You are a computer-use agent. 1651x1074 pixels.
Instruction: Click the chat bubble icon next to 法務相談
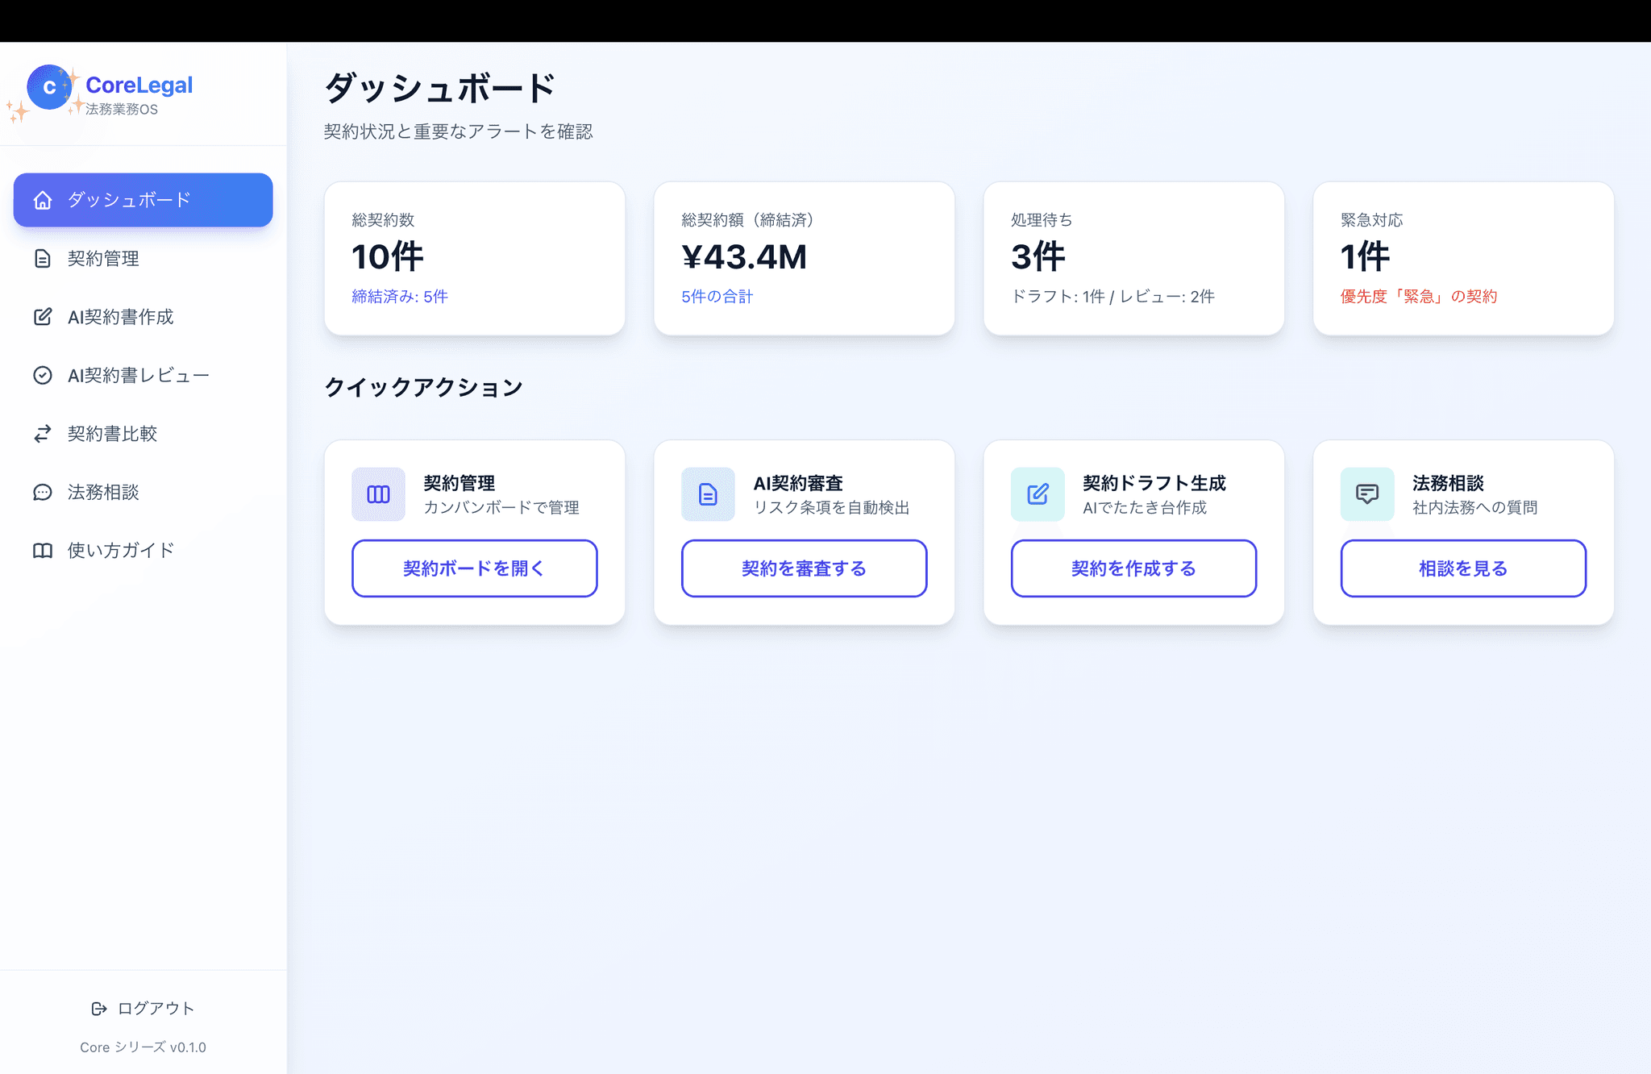pyautogui.click(x=42, y=492)
